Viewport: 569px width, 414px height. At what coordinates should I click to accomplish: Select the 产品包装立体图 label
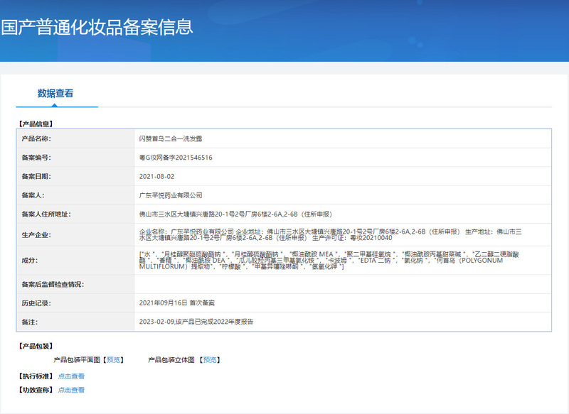coord(171,359)
